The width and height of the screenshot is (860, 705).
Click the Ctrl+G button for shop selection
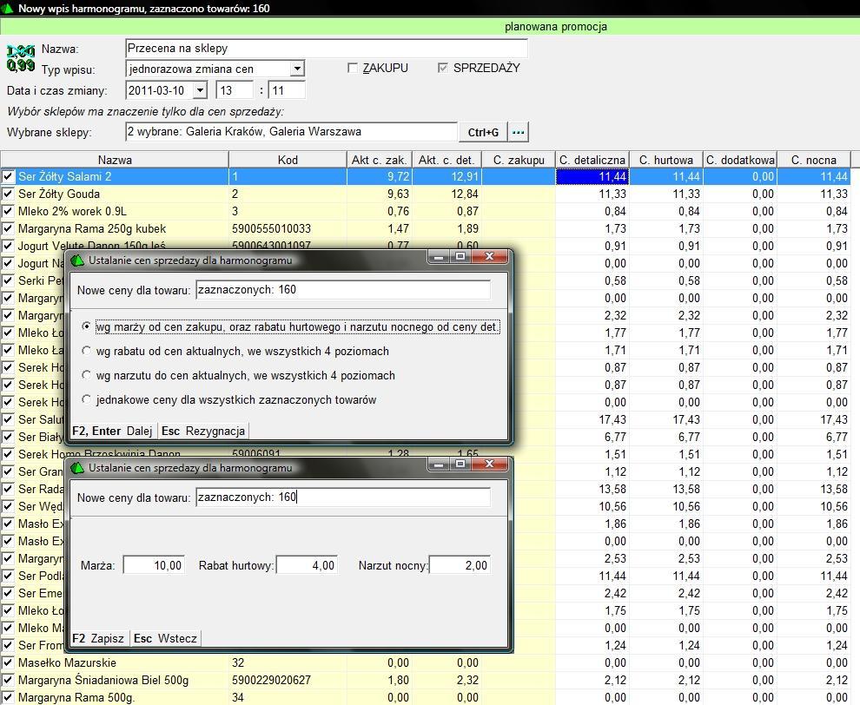pos(483,132)
